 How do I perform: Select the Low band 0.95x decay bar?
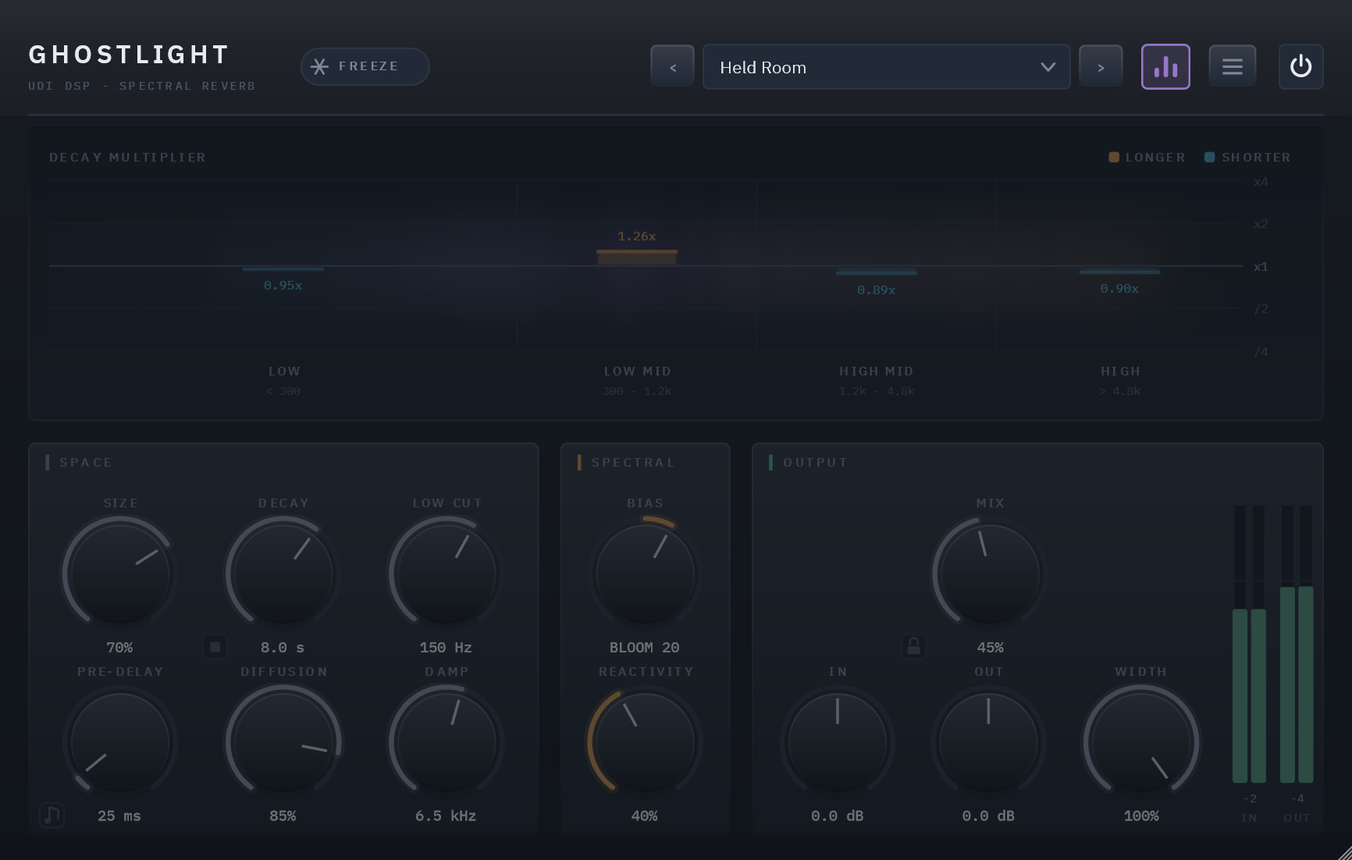tap(283, 269)
